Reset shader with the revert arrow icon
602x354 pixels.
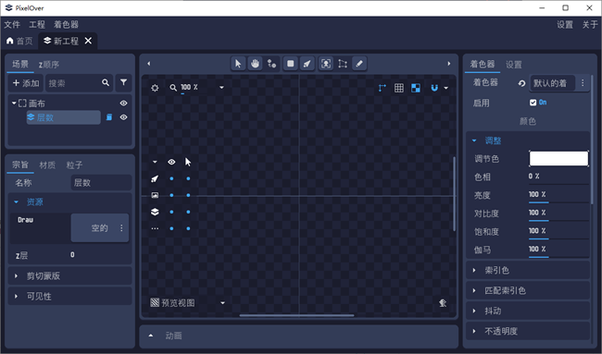pos(521,83)
